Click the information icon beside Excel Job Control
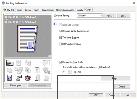This screenshot has height=99, width=137. (55, 24)
